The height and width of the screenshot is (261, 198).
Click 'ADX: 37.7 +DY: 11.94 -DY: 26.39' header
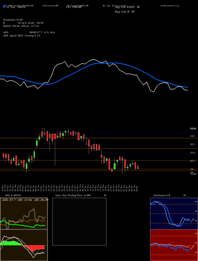pos(25,200)
